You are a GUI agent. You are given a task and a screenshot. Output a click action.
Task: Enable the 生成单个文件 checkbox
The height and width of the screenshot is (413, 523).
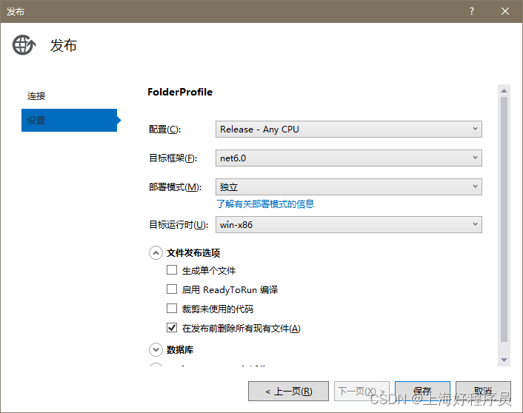(172, 269)
